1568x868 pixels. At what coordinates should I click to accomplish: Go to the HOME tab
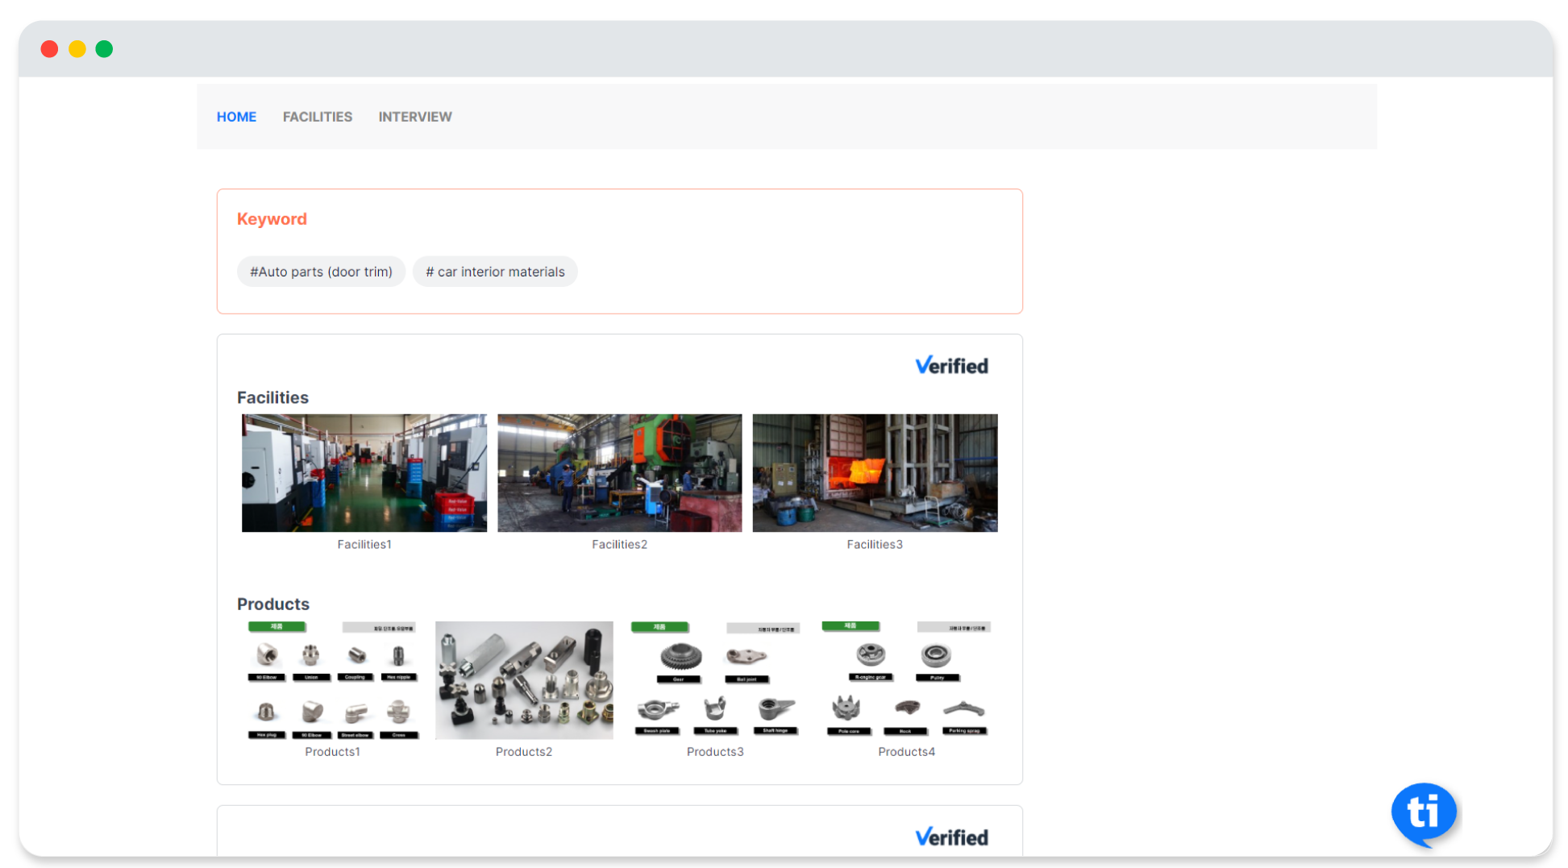(x=236, y=117)
